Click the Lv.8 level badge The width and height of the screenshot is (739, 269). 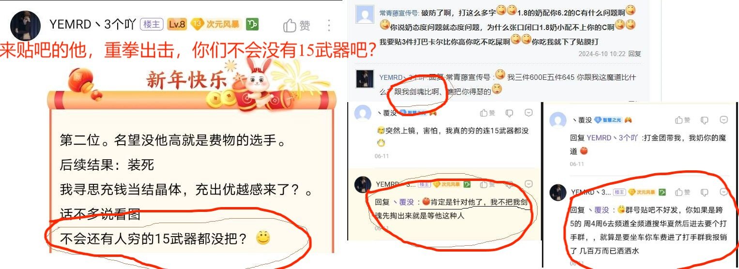(177, 24)
